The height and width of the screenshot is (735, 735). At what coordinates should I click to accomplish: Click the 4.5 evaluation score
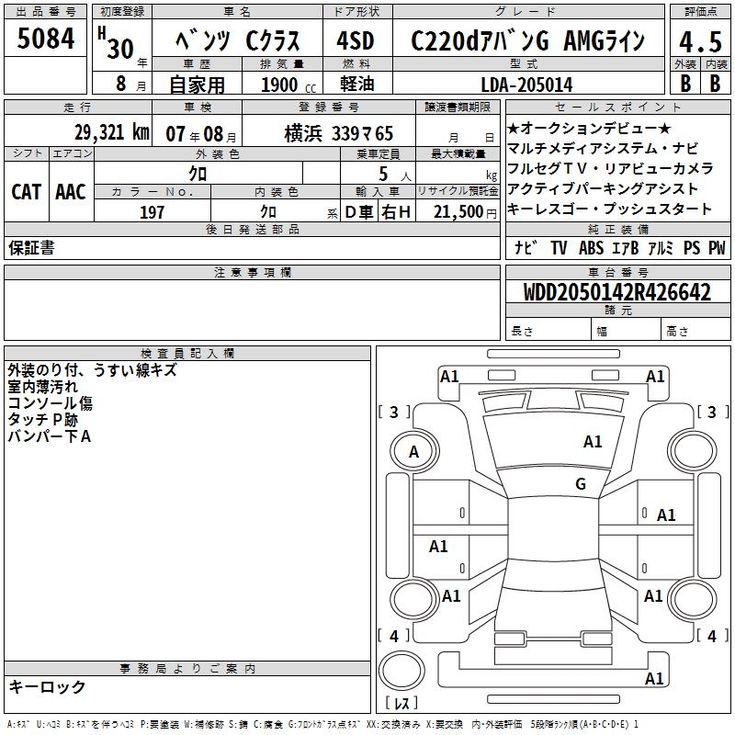coord(700,41)
